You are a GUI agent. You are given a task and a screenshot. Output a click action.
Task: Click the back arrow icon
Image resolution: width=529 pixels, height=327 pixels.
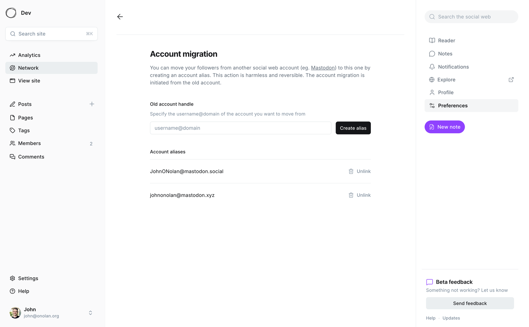[x=120, y=17]
